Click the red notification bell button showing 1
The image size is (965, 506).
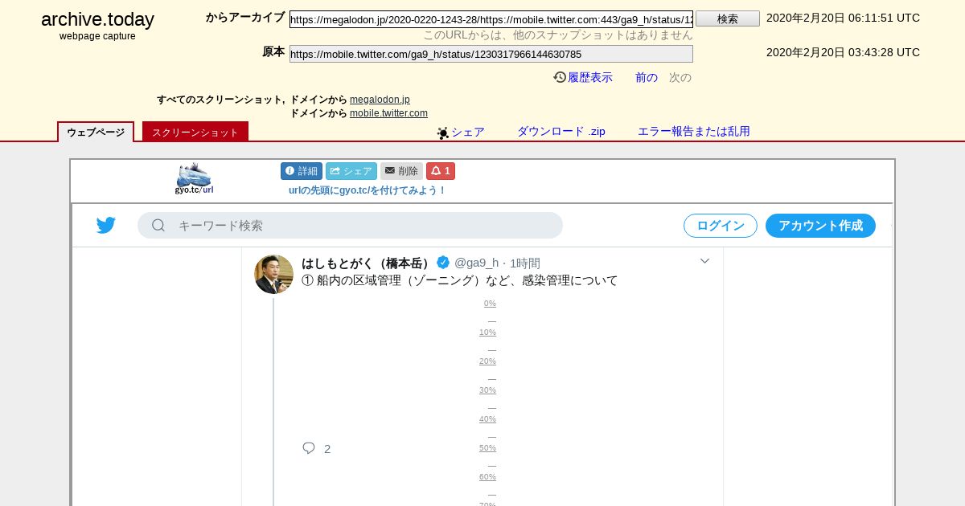point(441,171)
